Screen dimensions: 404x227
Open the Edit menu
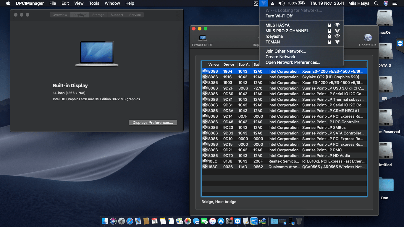point(65,3)
